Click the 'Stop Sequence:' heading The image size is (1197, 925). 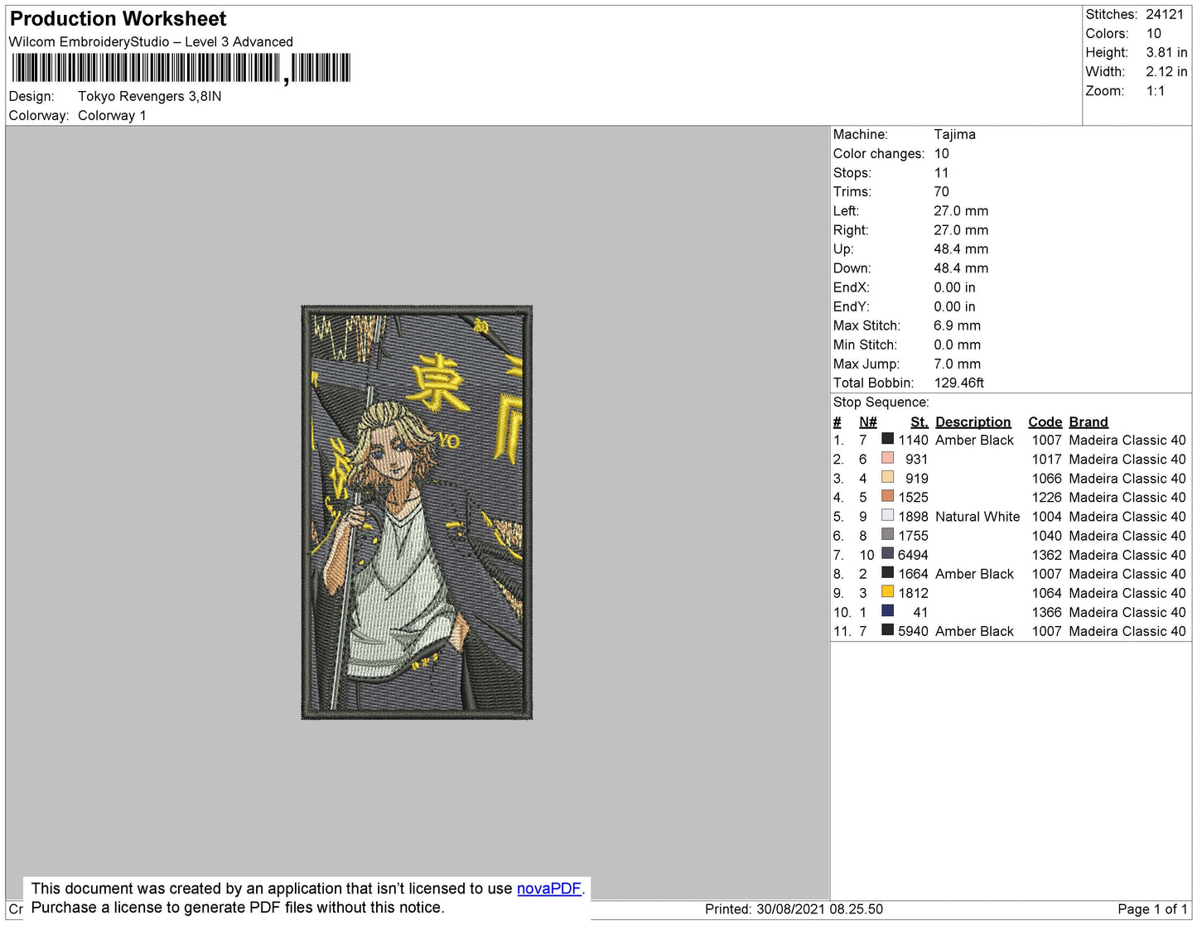pos(881,402)
